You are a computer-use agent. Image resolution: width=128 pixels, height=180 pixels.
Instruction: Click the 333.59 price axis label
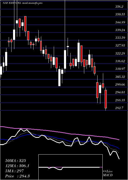pyautogui.click(x=120, y=38)
